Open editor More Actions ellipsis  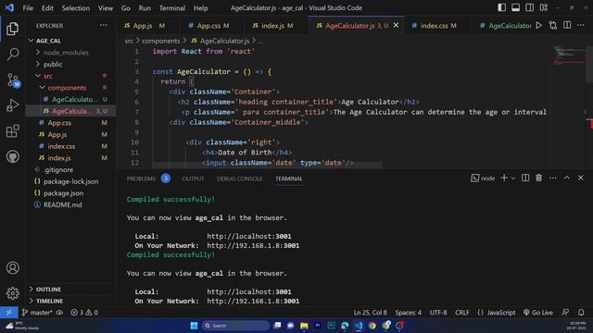581,25
